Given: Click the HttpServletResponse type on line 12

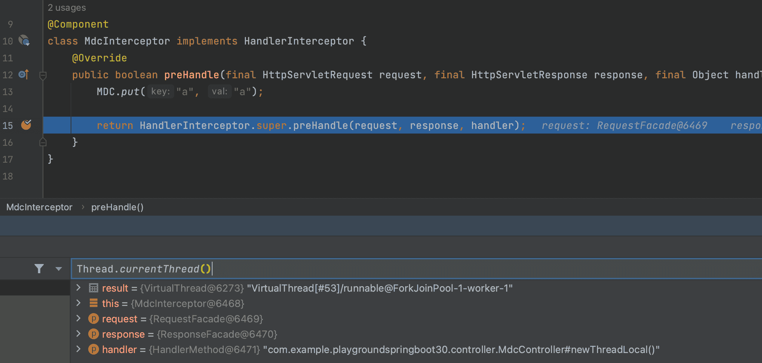Looking at the screenshot, I should [x=529, y=75].
